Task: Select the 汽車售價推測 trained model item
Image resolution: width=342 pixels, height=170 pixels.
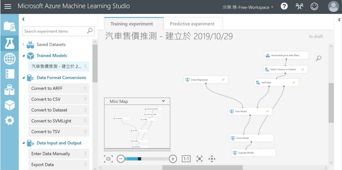Action: 59,67
